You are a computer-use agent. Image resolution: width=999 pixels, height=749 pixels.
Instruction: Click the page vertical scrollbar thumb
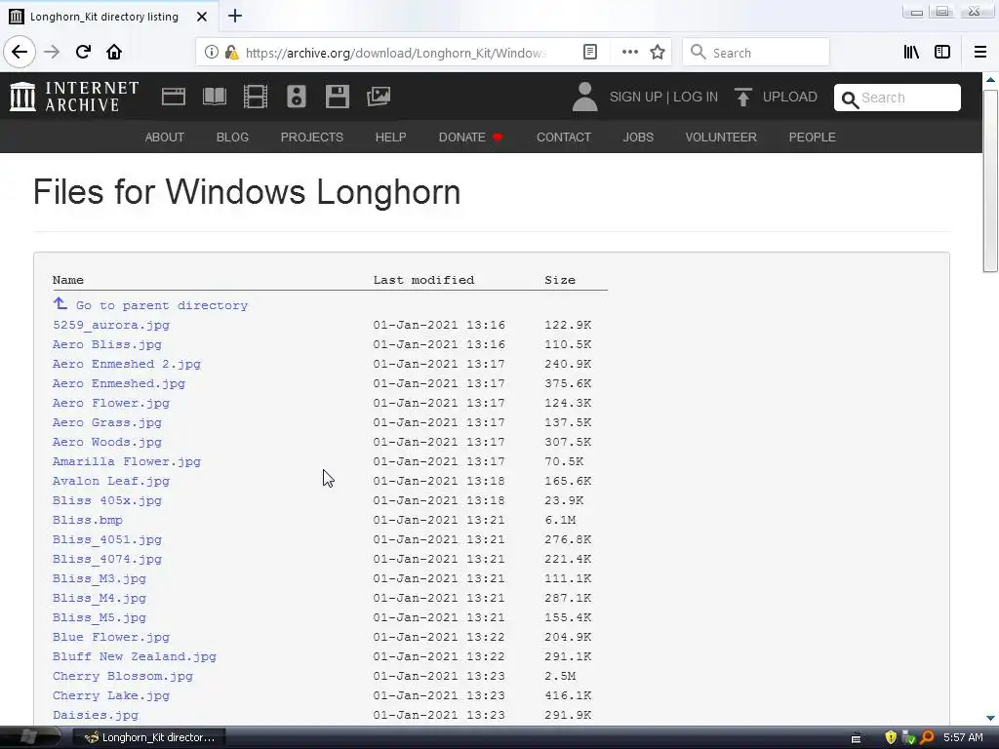(990, 180)
